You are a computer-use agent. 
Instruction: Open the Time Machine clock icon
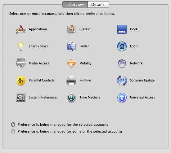pos(71,98)
